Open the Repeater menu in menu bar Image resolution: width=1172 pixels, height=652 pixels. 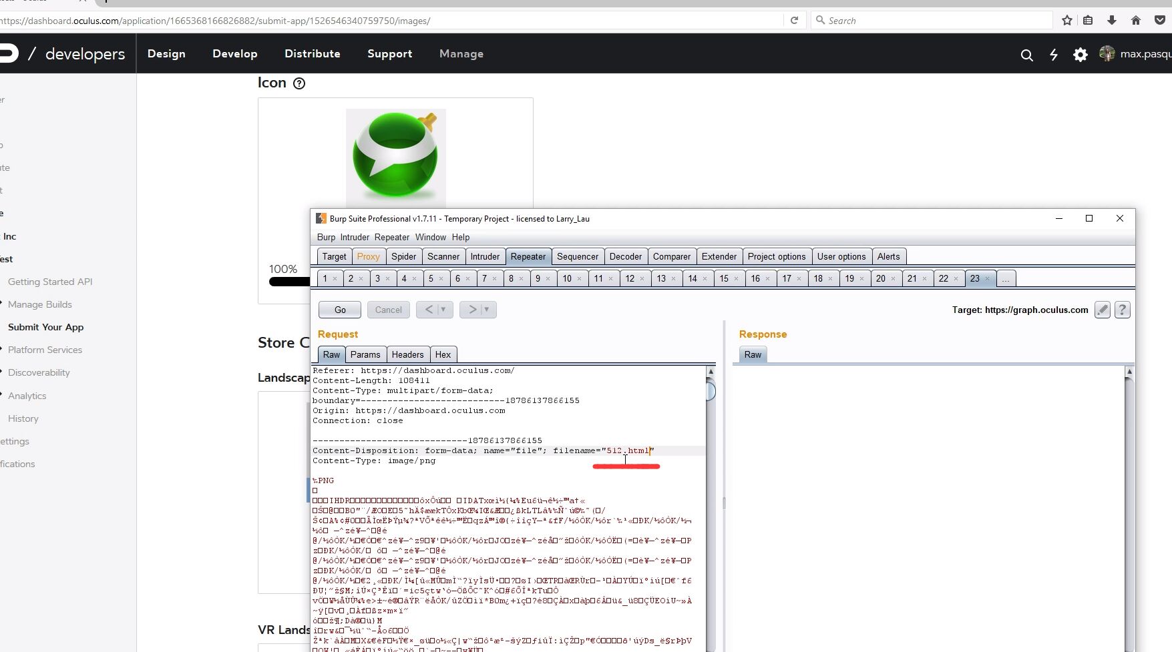click(392, 237)
